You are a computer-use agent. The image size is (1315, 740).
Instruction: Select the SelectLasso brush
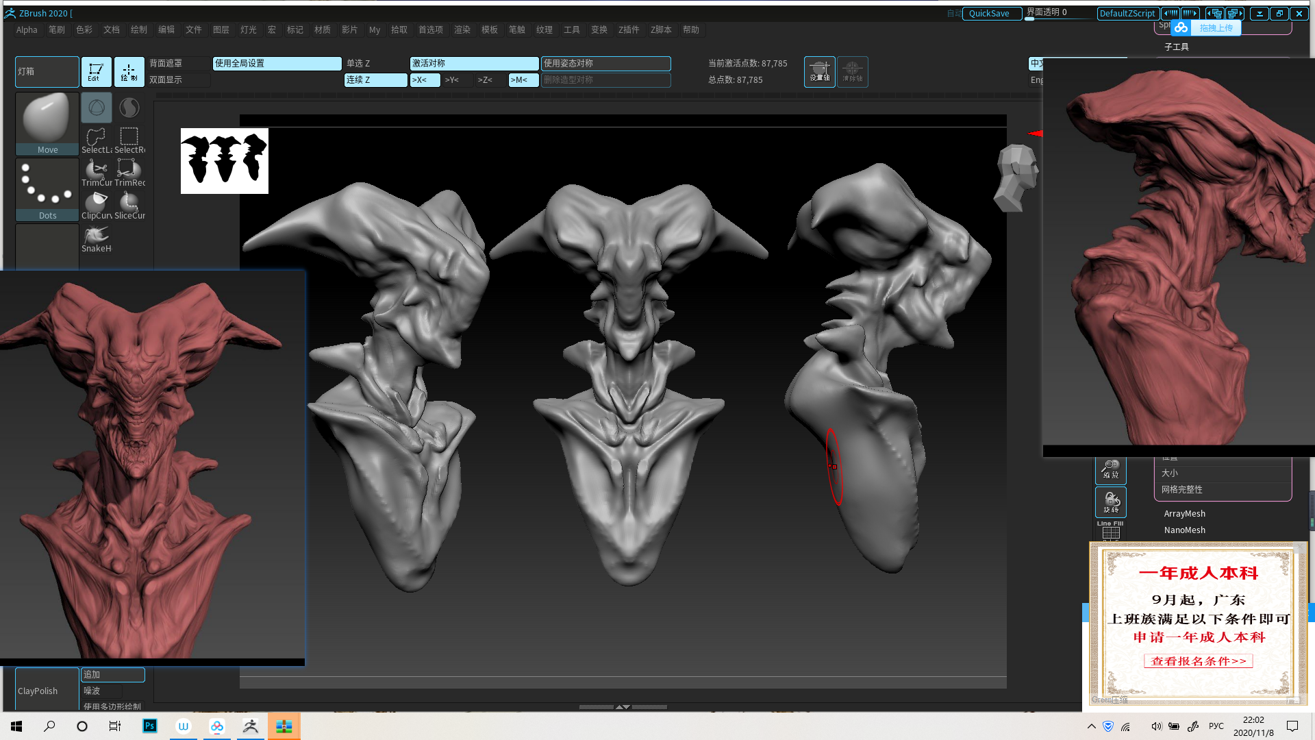[x=97, y=140]
